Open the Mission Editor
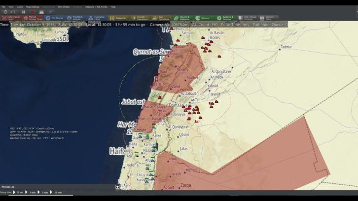This screenshot has height=201, width=358. coord(268,18)
